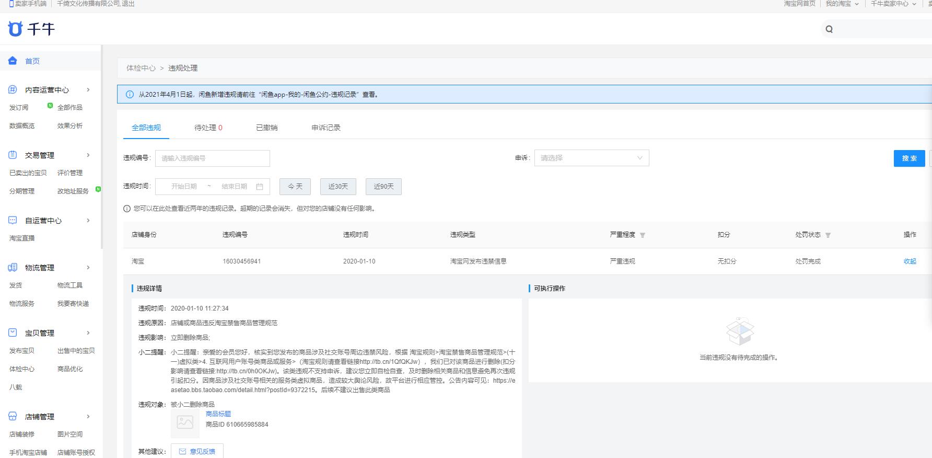Click violation number 16030456941

242,261
